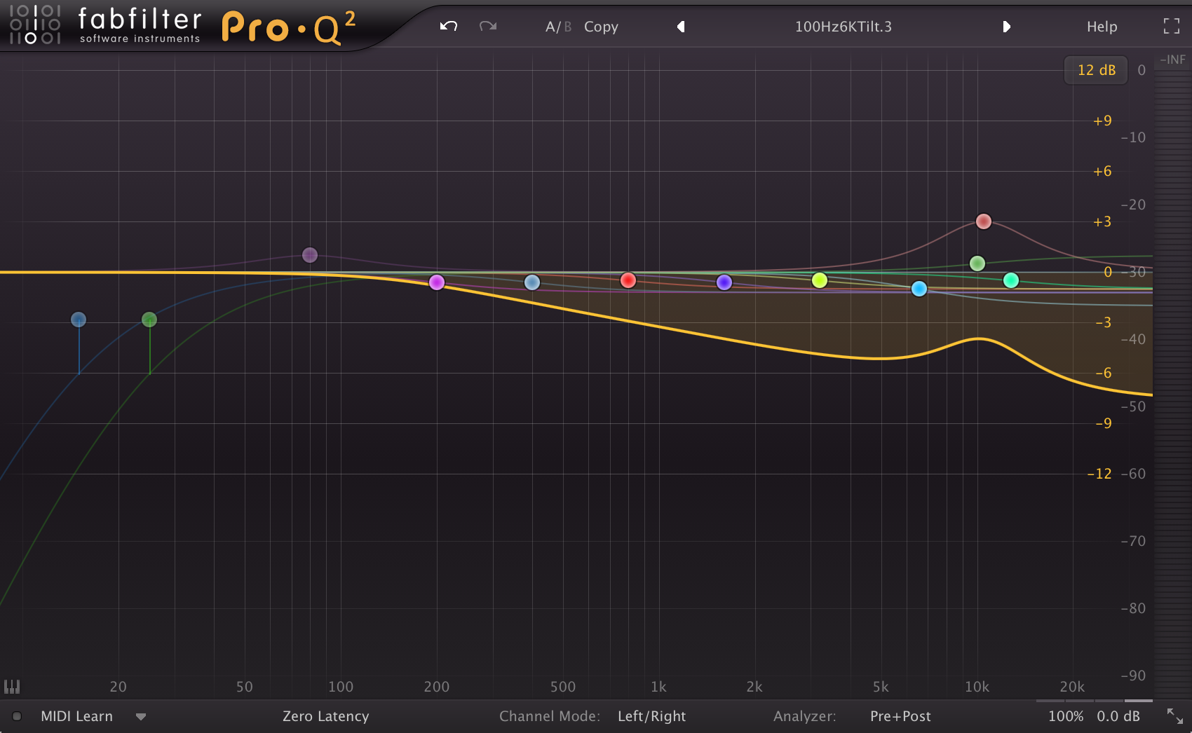
Task: Click the 0 label beside 12 dB
Action: pos(1142,70)
